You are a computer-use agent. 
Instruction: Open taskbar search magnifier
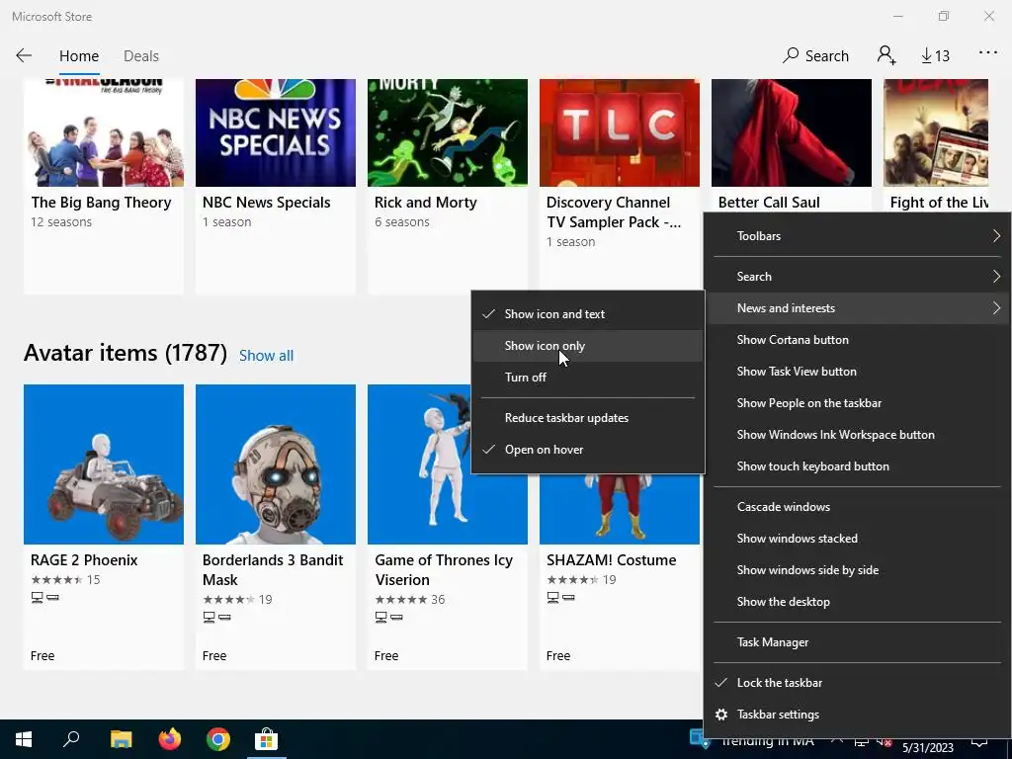click(x=71, y=739)
